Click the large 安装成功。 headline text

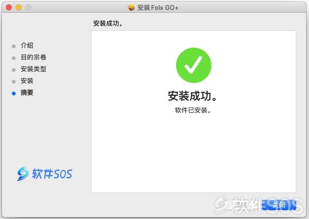(193, 96)
